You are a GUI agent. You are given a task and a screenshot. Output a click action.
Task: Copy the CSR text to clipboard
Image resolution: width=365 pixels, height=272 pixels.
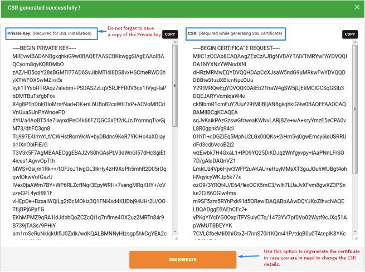click(x=349, y=34)
